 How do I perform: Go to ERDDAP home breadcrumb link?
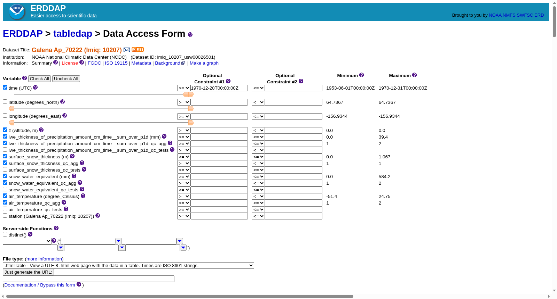tap(23, 34)
